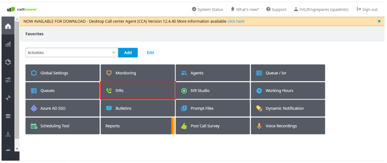Viewport: 387px width, 163px height.
Task: Open the Home sidebar icon
Action: coord(8,26)
